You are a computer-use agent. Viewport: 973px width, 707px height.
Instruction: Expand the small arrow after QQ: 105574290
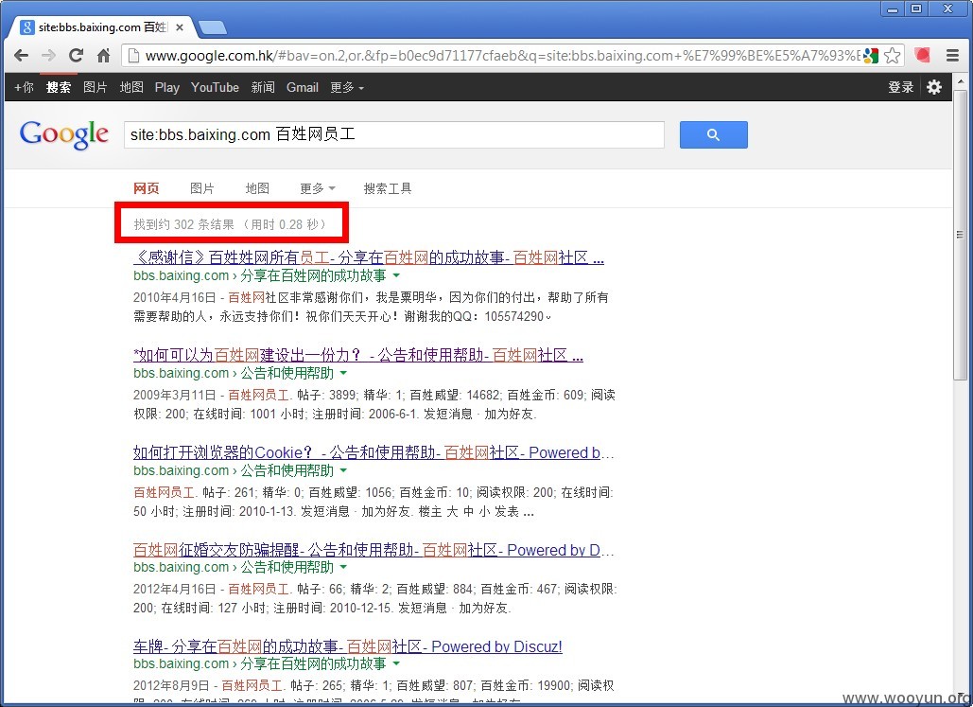548,317
